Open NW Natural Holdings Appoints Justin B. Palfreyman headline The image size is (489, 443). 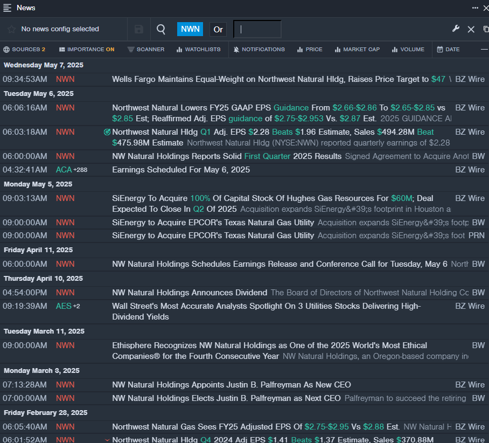click(232, 385)
